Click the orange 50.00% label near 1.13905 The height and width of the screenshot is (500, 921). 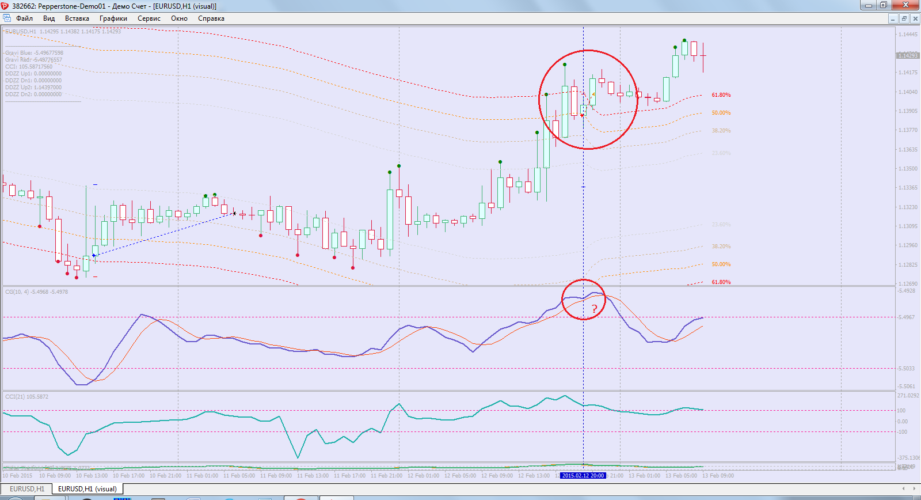coord(721,113)
